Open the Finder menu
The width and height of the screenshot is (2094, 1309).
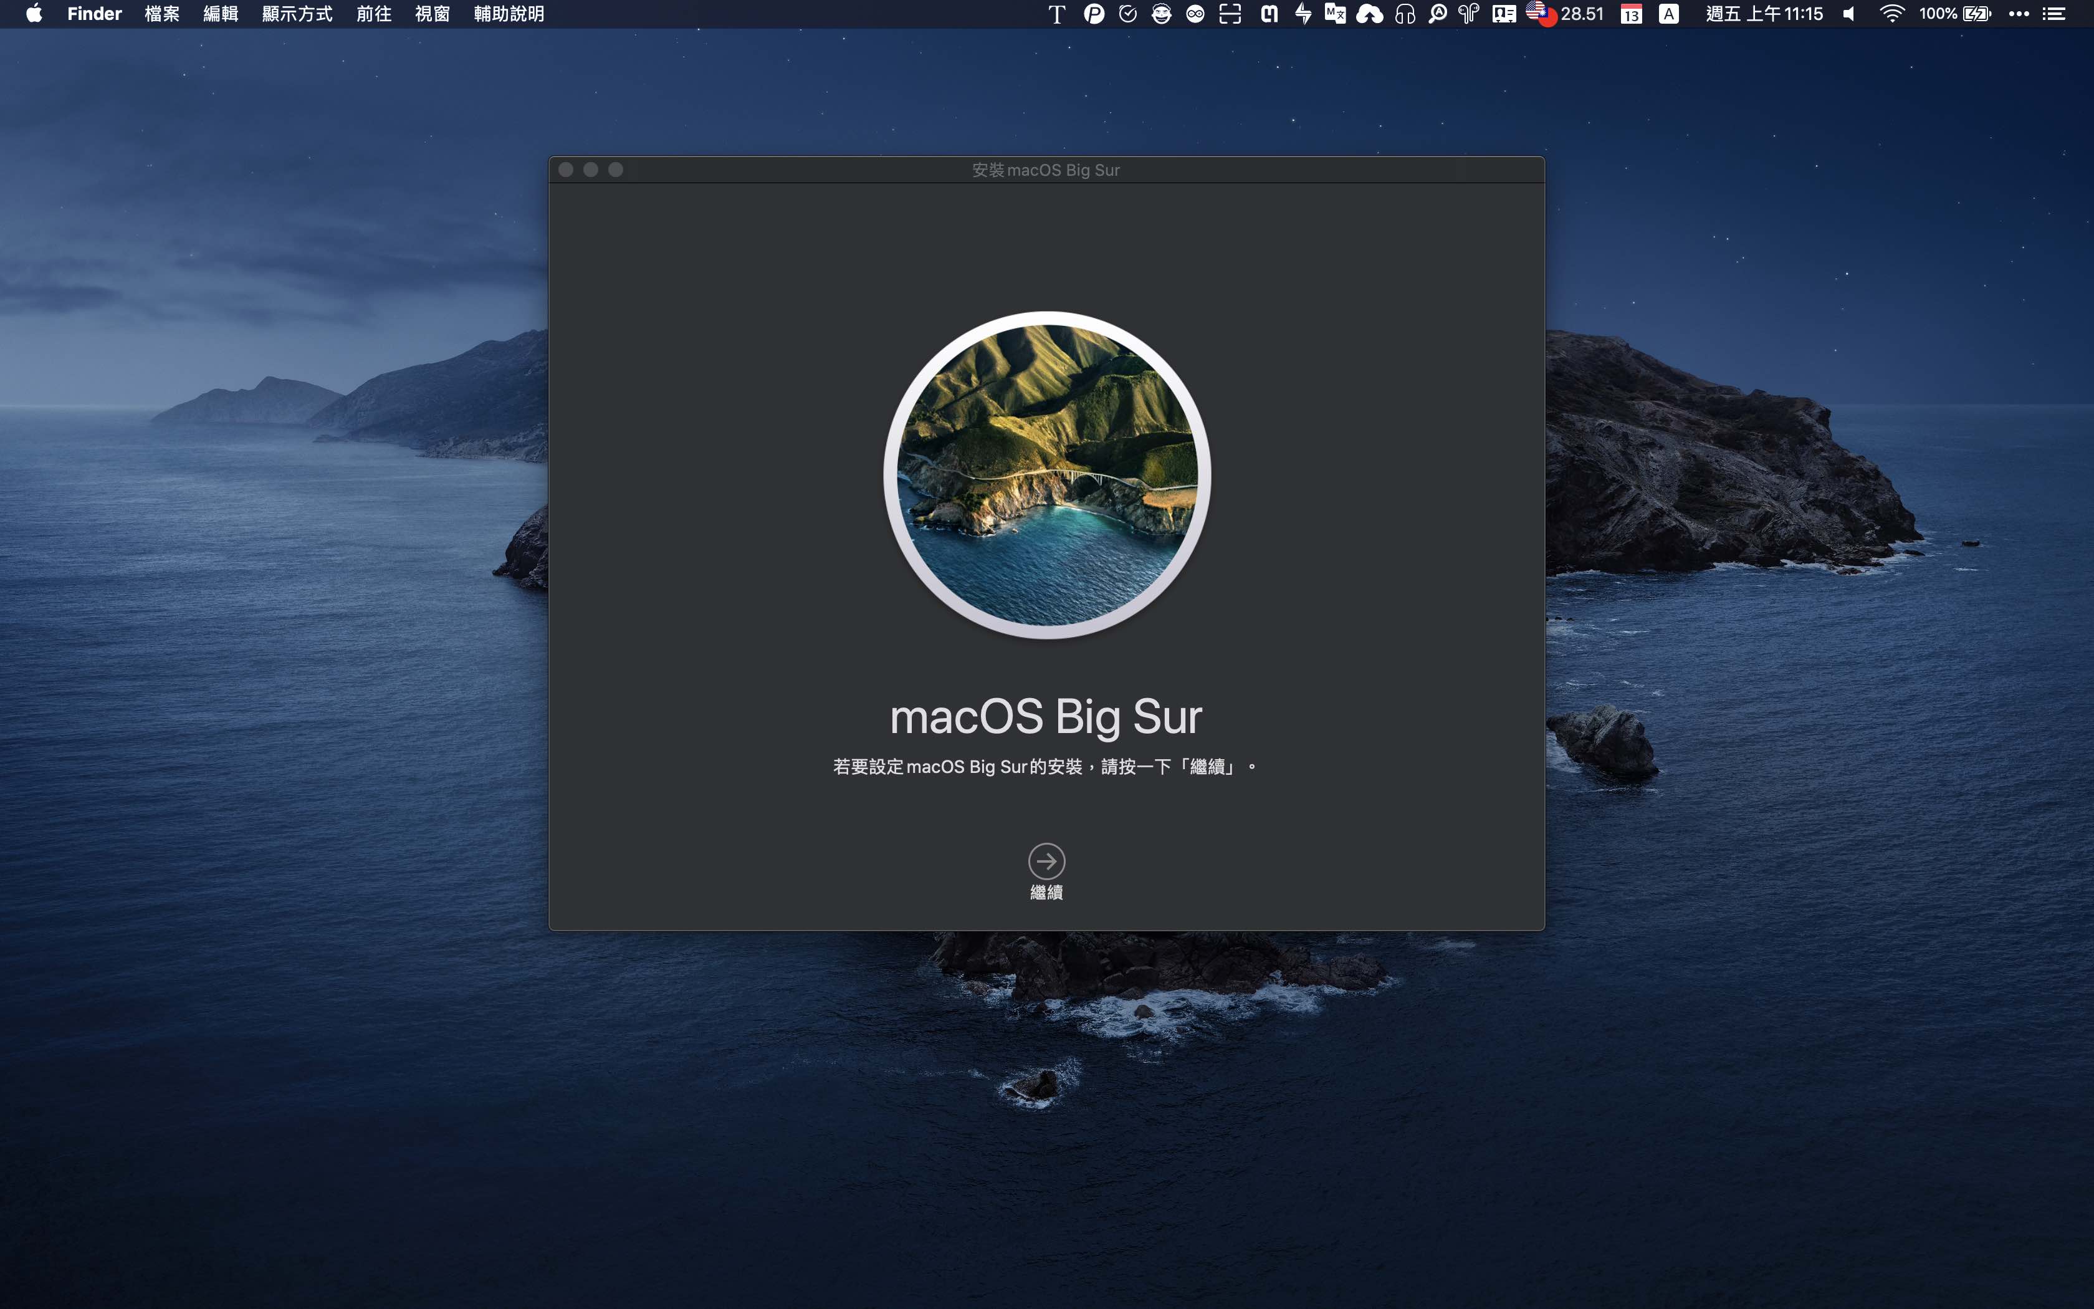(94, 14)
